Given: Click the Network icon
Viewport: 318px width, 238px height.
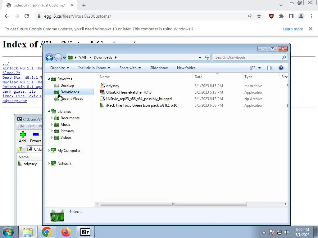Looking at the screenshot, I should pos(53,163).
